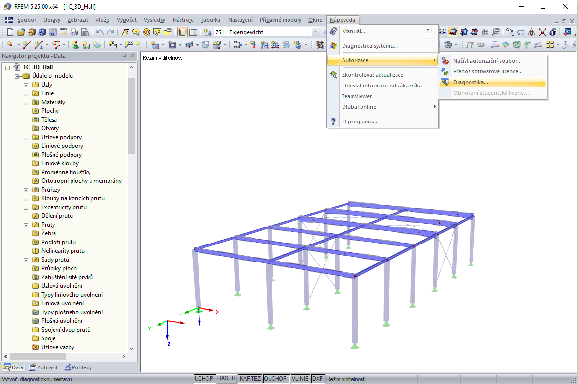578x384 pixels.
Task: Click the navigator up scroll arrow
Action: pos(131,67)
